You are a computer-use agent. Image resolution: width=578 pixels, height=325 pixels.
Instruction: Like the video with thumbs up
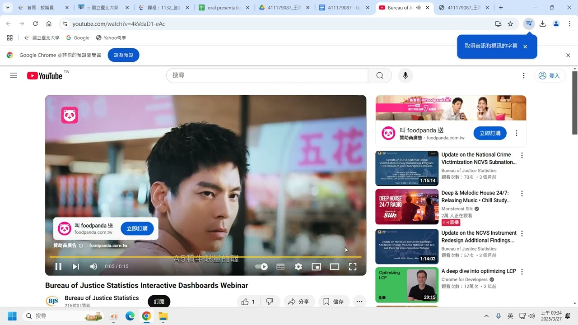coord(248,302)
